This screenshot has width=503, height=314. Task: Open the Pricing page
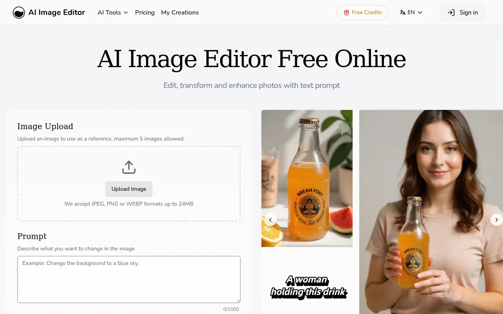[145, 12]
